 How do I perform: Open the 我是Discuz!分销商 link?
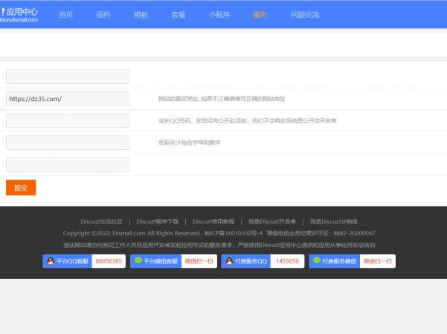coord(334,221)
